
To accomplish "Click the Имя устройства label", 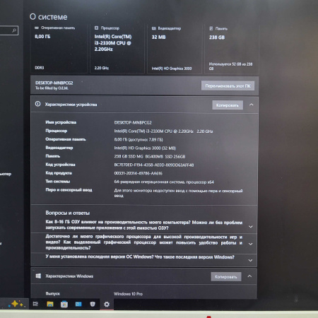I will click(x=61, y=122).
